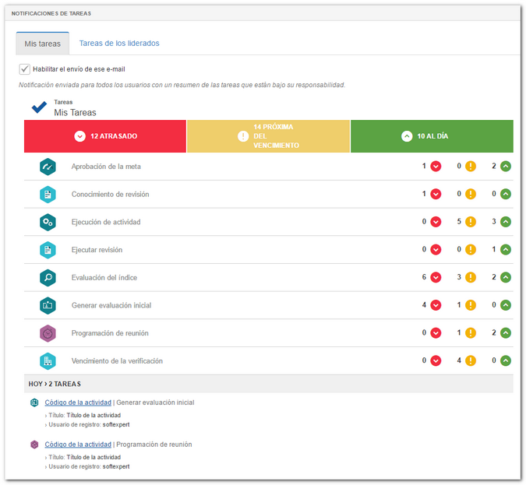
Task: Click the Aprobación de la meta gauge icon
Action: click(48, 167)
